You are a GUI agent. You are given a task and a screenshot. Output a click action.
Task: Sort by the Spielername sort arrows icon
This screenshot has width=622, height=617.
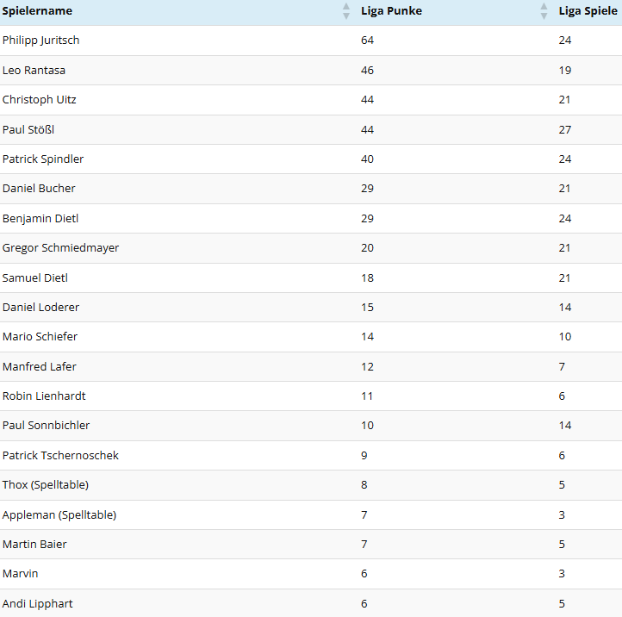click(346, 11)
